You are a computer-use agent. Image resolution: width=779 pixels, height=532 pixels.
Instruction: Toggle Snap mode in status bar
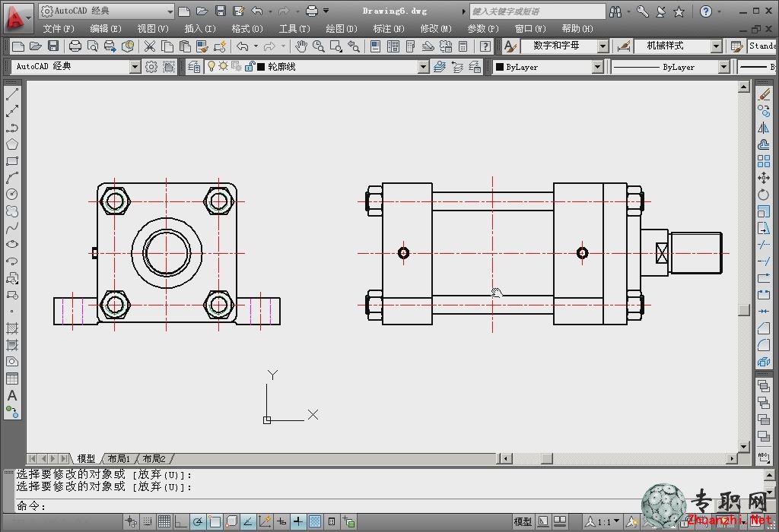[x=148, y=521]
